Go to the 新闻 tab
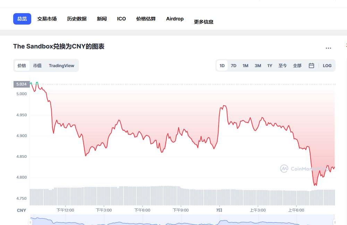 [x=102, y=19]
